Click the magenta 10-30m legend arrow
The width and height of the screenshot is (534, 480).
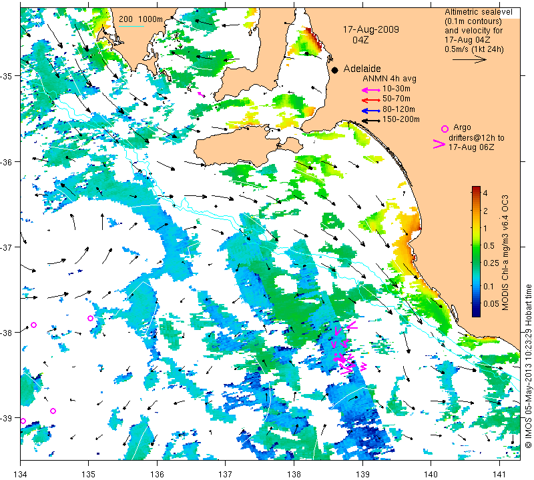[x=371, y=90]
